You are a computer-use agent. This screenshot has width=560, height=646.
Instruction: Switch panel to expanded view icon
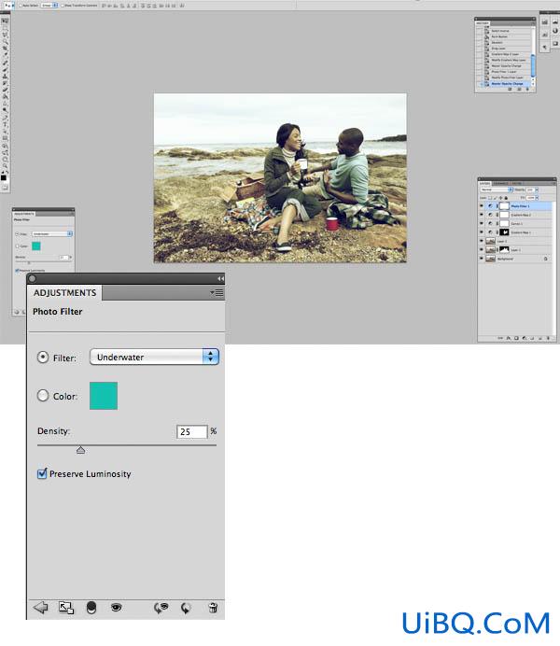[66, 608]
